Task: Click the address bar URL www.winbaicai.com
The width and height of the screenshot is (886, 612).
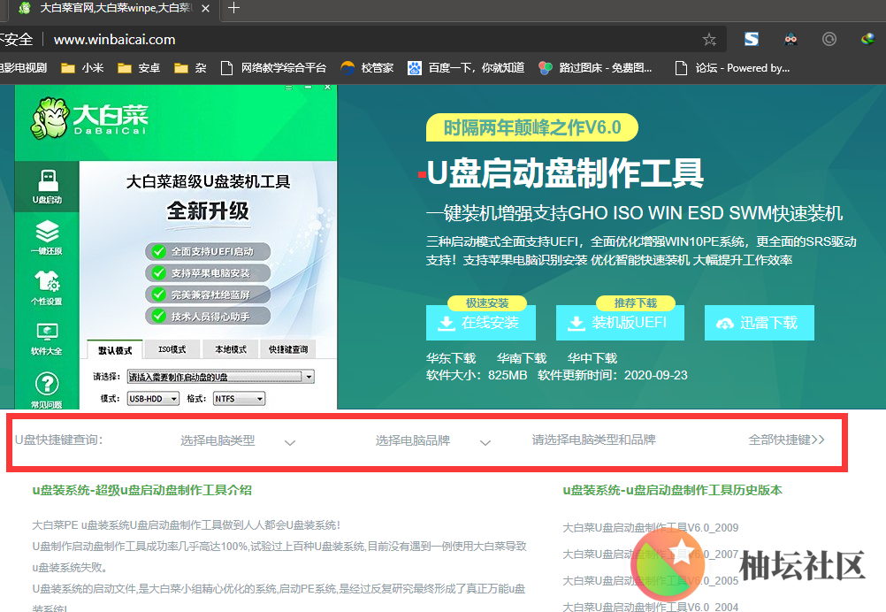Action: [x=114, y=40]
